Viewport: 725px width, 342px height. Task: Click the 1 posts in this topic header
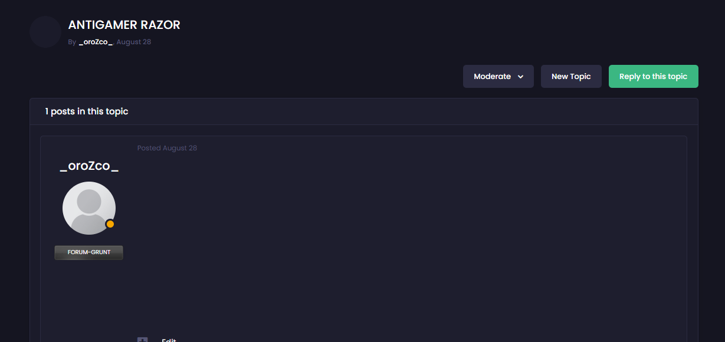[x=87, y=111]
